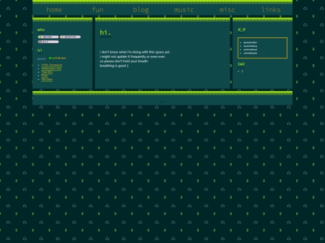Navigate to the music page
This screenshot has width=325, height=243.
point(184,10)
